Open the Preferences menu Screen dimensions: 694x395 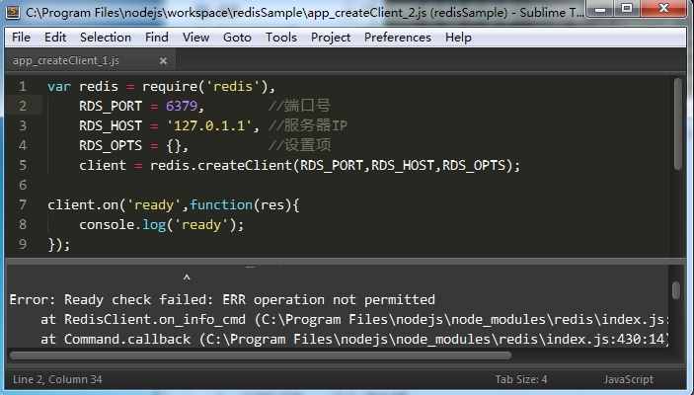397,38
